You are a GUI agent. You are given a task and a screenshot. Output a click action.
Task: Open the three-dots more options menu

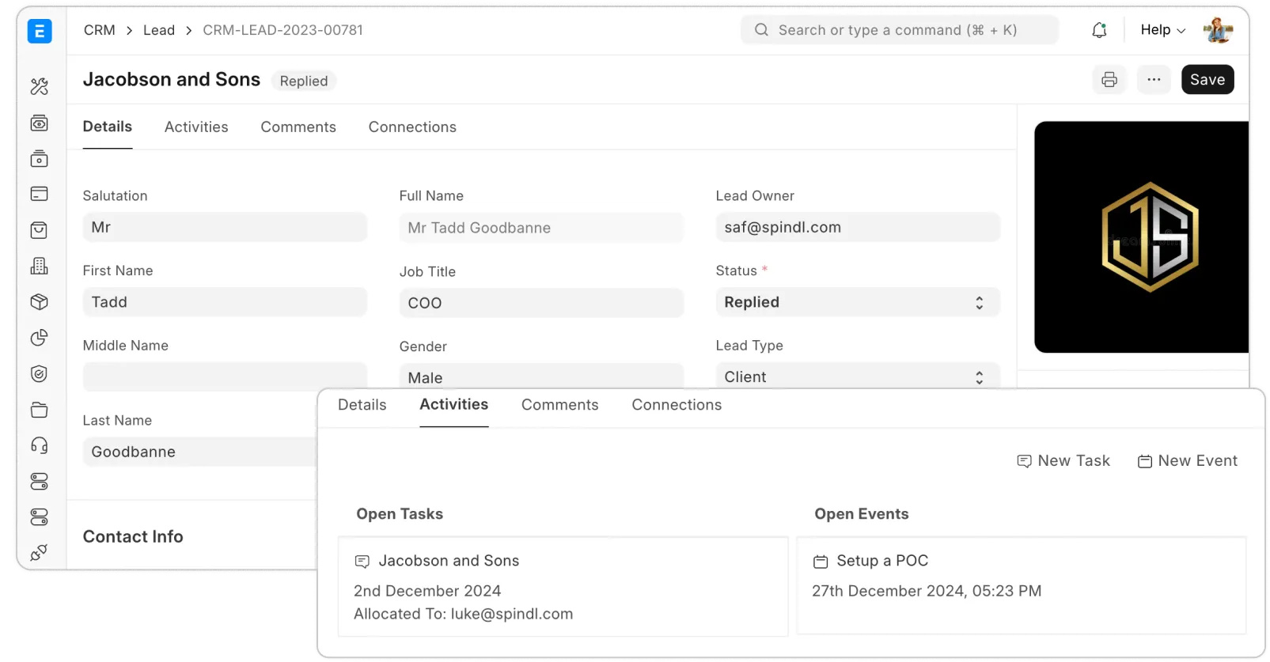click(x=1154, y=80)
